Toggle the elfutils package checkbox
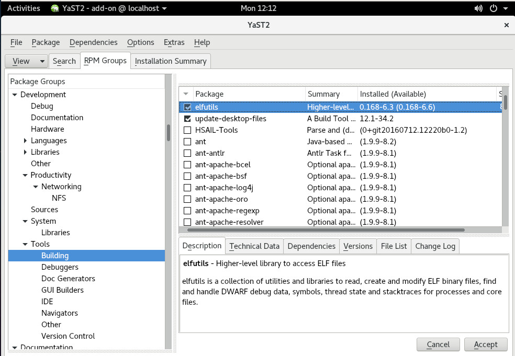 187,107
